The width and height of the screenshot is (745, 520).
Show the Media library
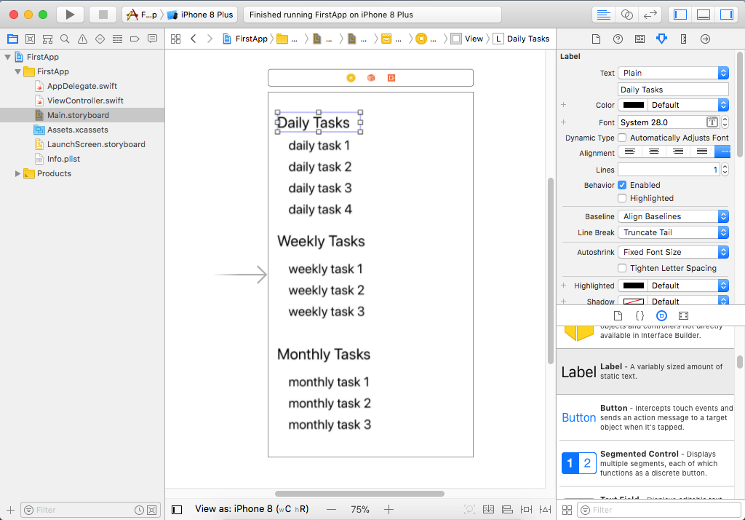pos(683,315)
